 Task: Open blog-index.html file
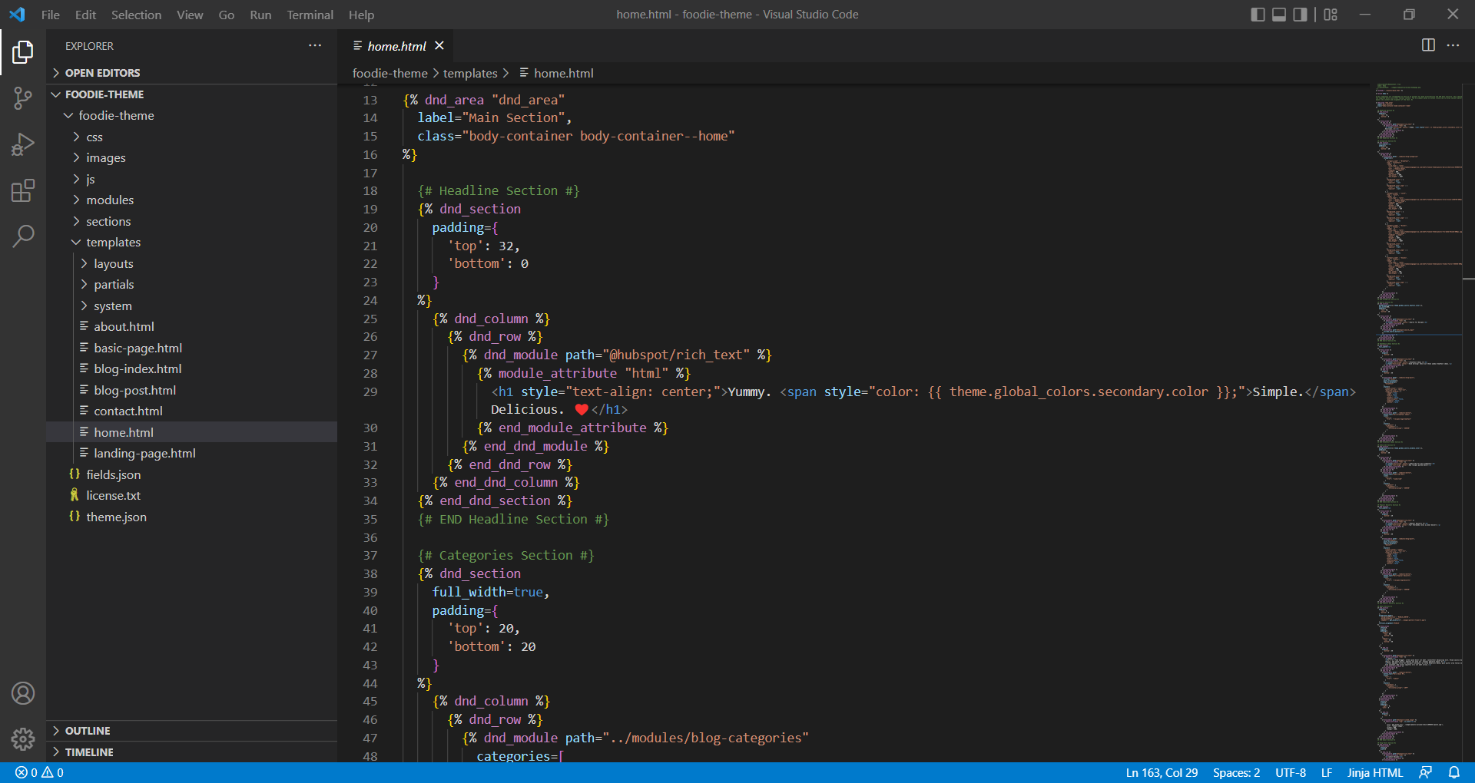click(138, 368)
